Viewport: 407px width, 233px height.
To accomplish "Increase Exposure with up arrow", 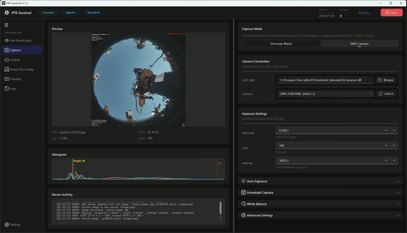I will pos(386,130).
